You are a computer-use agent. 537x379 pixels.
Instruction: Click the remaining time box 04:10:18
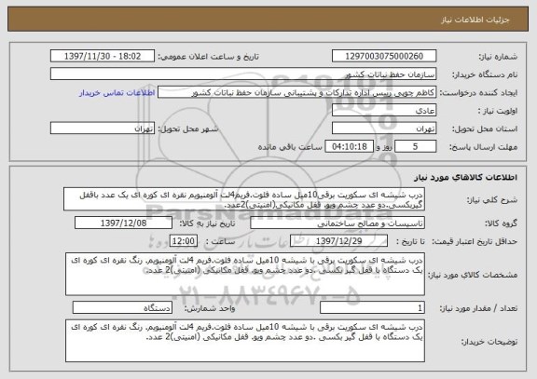(349, 146)
